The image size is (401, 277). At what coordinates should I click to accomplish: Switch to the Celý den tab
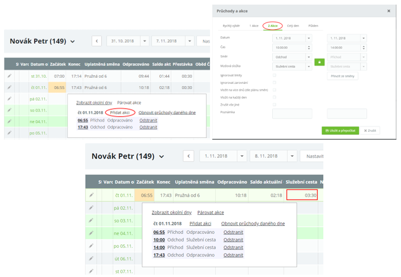tap(293, 26)
